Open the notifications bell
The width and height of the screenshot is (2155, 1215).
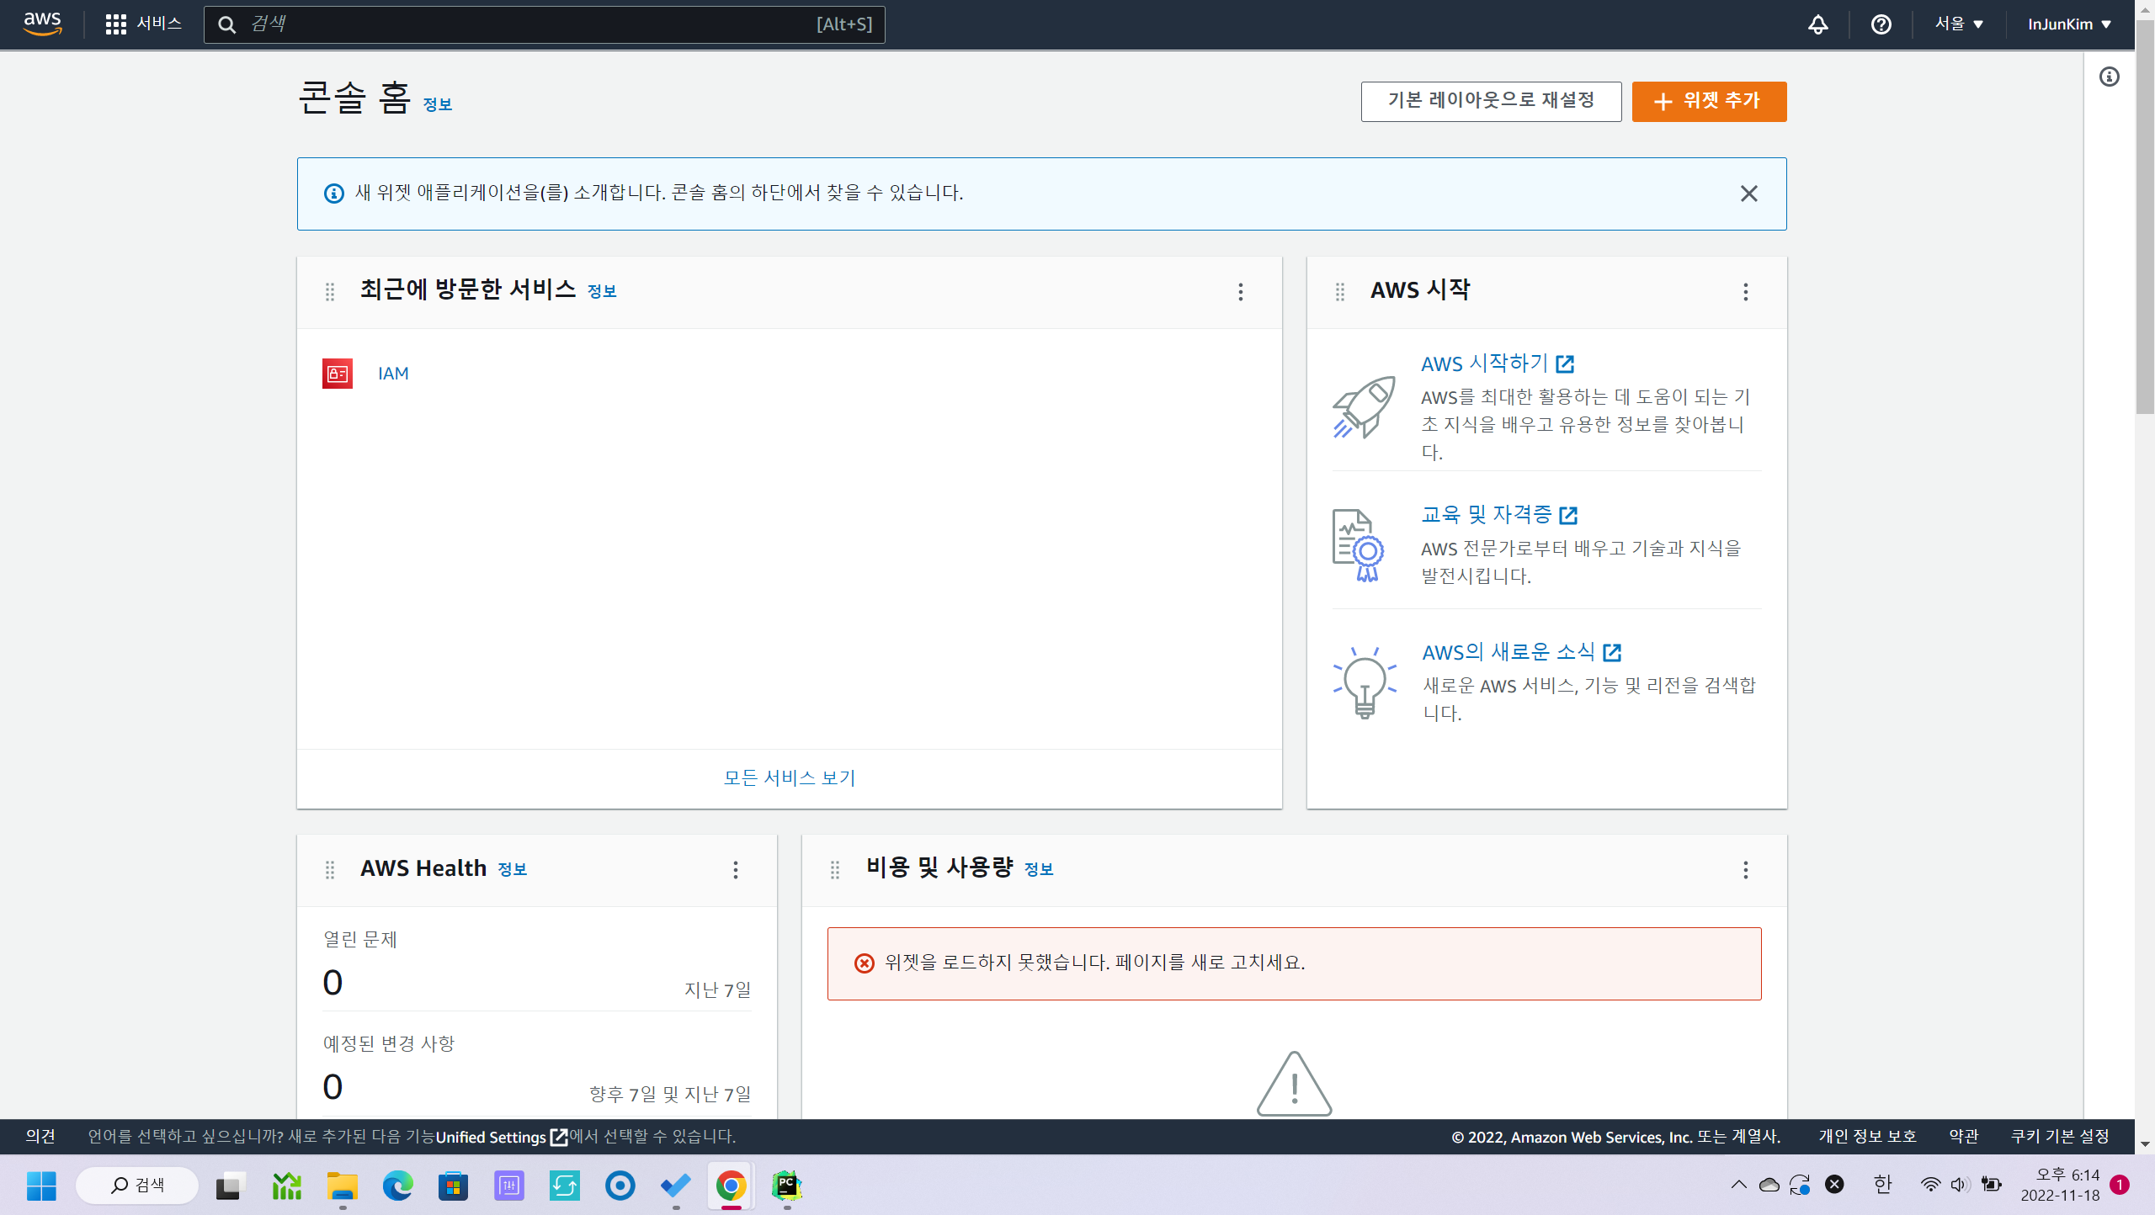coord(1818,24)
